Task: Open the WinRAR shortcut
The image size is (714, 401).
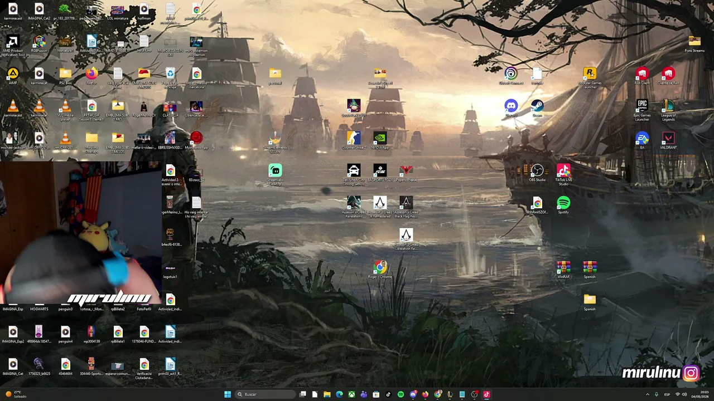Action: pos(563,269)
